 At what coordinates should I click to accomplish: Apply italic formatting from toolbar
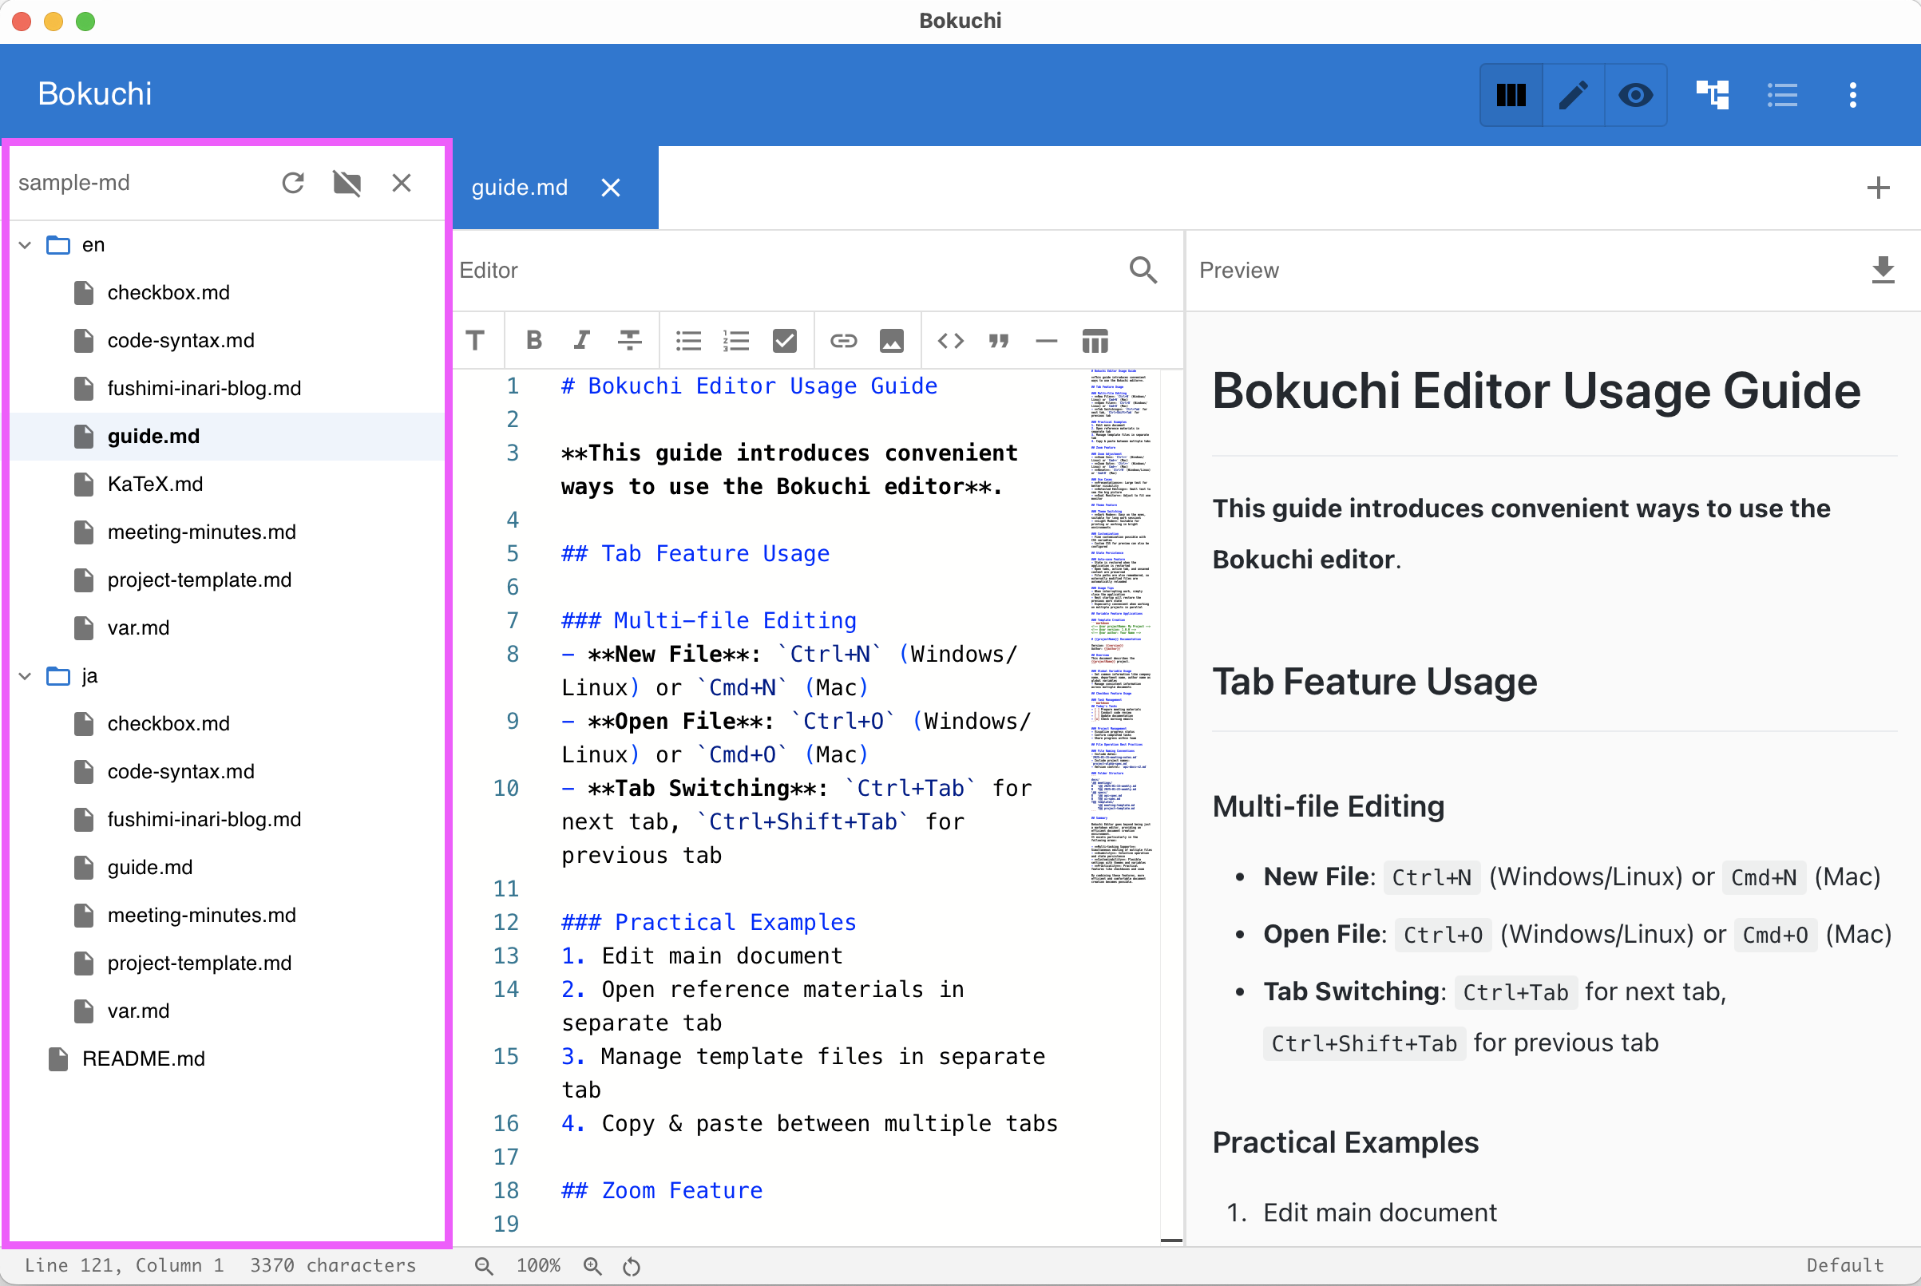pyautogui.click(x=581, y=340)
